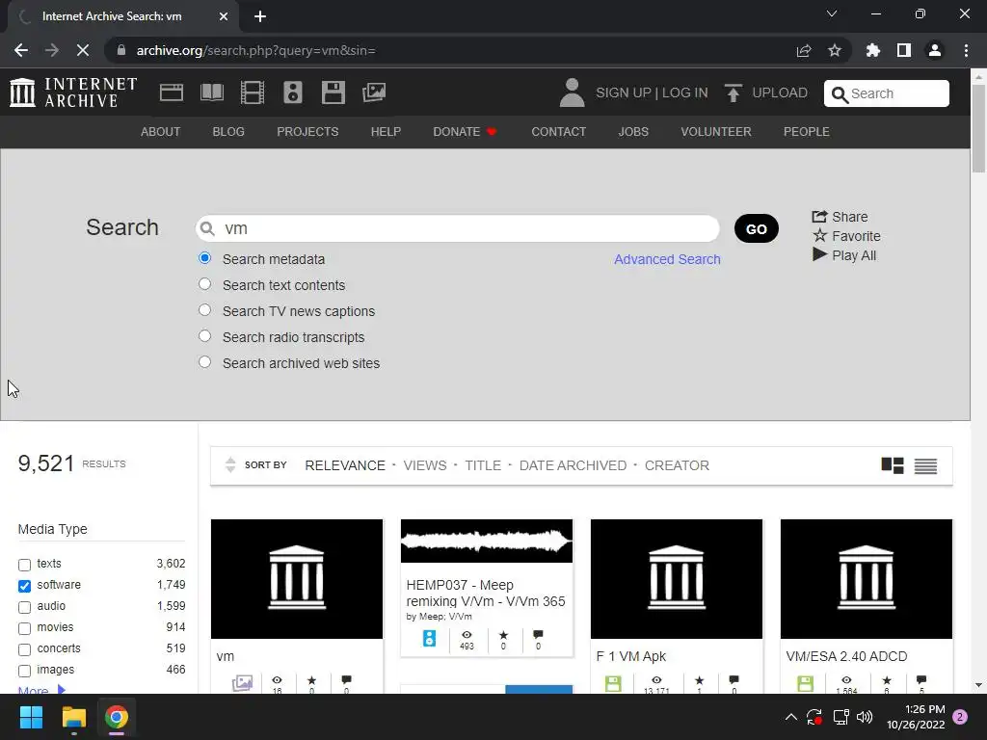Open BLOG menu item
Screen dimensions: 987x740
pyautogui.click(x=228, y=131)
